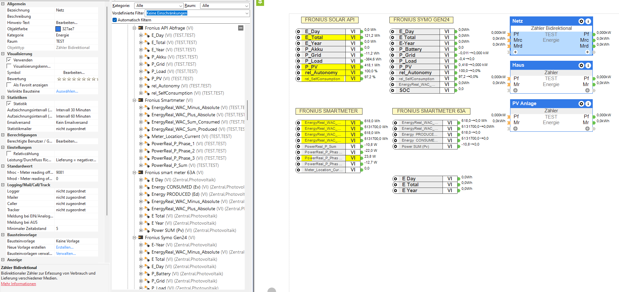Screen dimensions: 619x292
Task: Enable the Relativzählung checkbox
Action: [x=9, y=154]
